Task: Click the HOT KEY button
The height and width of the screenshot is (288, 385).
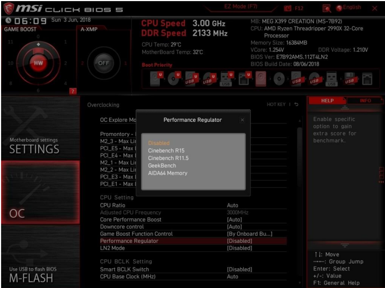Action: tap(276, 105)
